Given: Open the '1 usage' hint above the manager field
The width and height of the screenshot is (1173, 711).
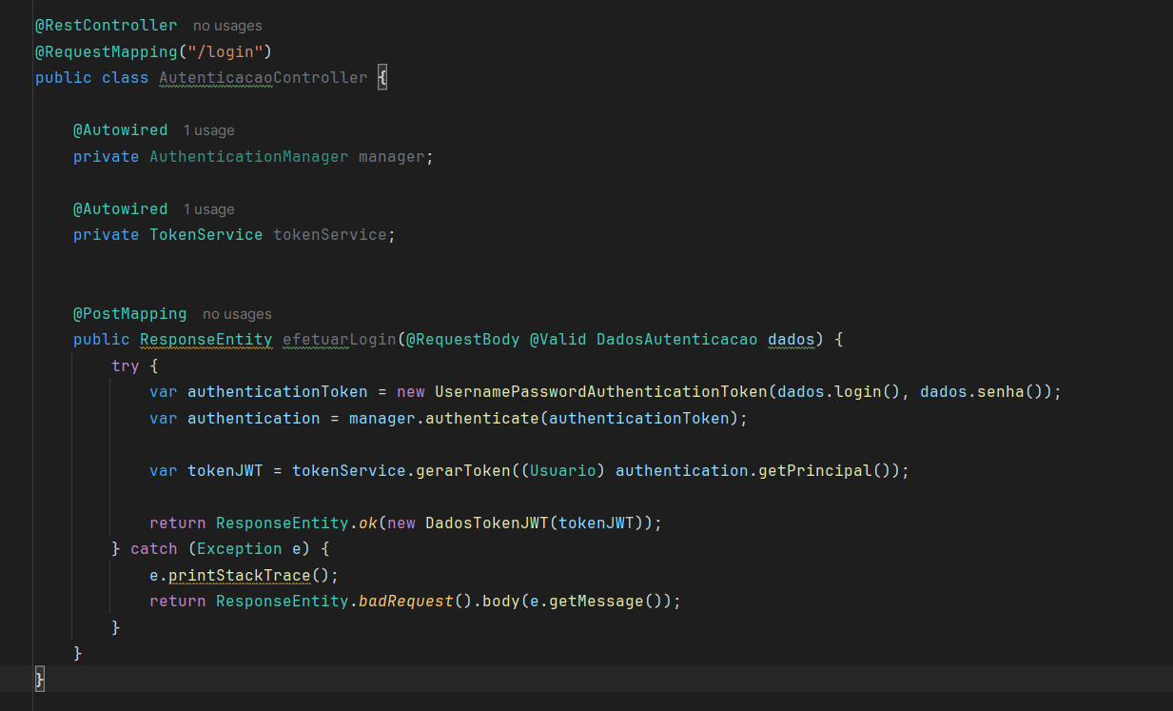Looking at the screenshot, I should click(208, 130).
